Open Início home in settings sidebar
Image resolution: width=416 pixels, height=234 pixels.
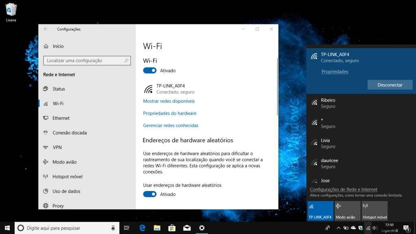(x=87, y=46)
